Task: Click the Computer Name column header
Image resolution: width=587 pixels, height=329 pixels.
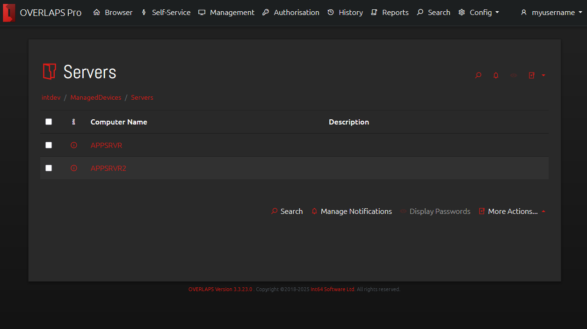Action: point(119,122)
